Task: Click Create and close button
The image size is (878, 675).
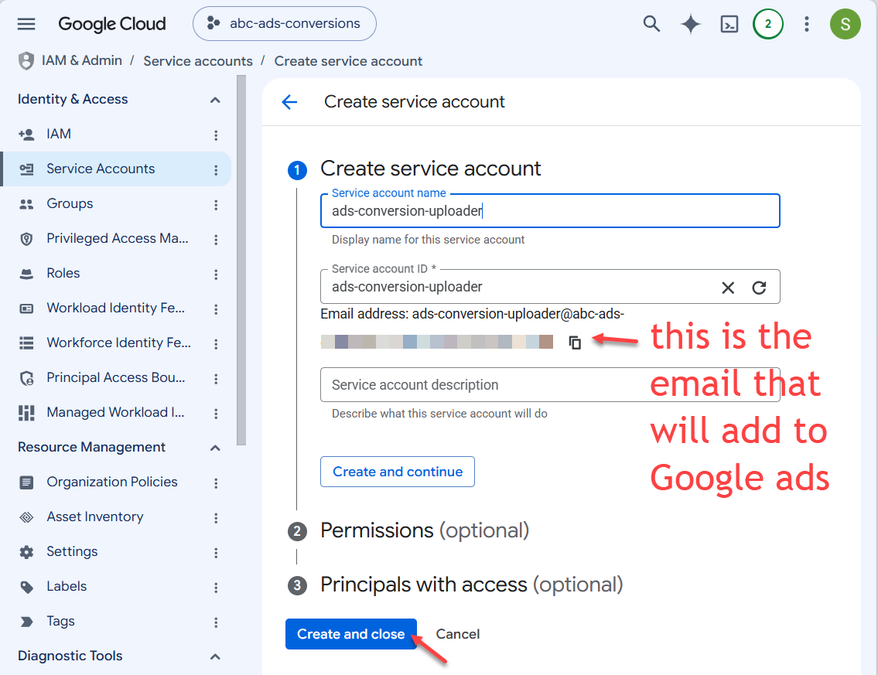Action: pos(351,634)
